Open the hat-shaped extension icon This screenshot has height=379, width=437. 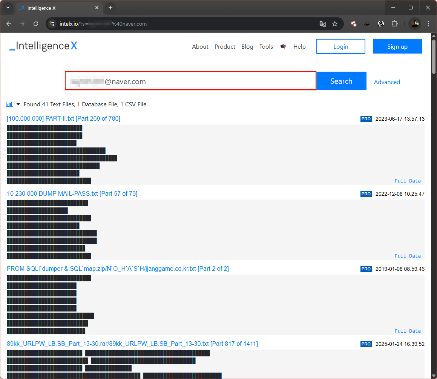(367, 24)
